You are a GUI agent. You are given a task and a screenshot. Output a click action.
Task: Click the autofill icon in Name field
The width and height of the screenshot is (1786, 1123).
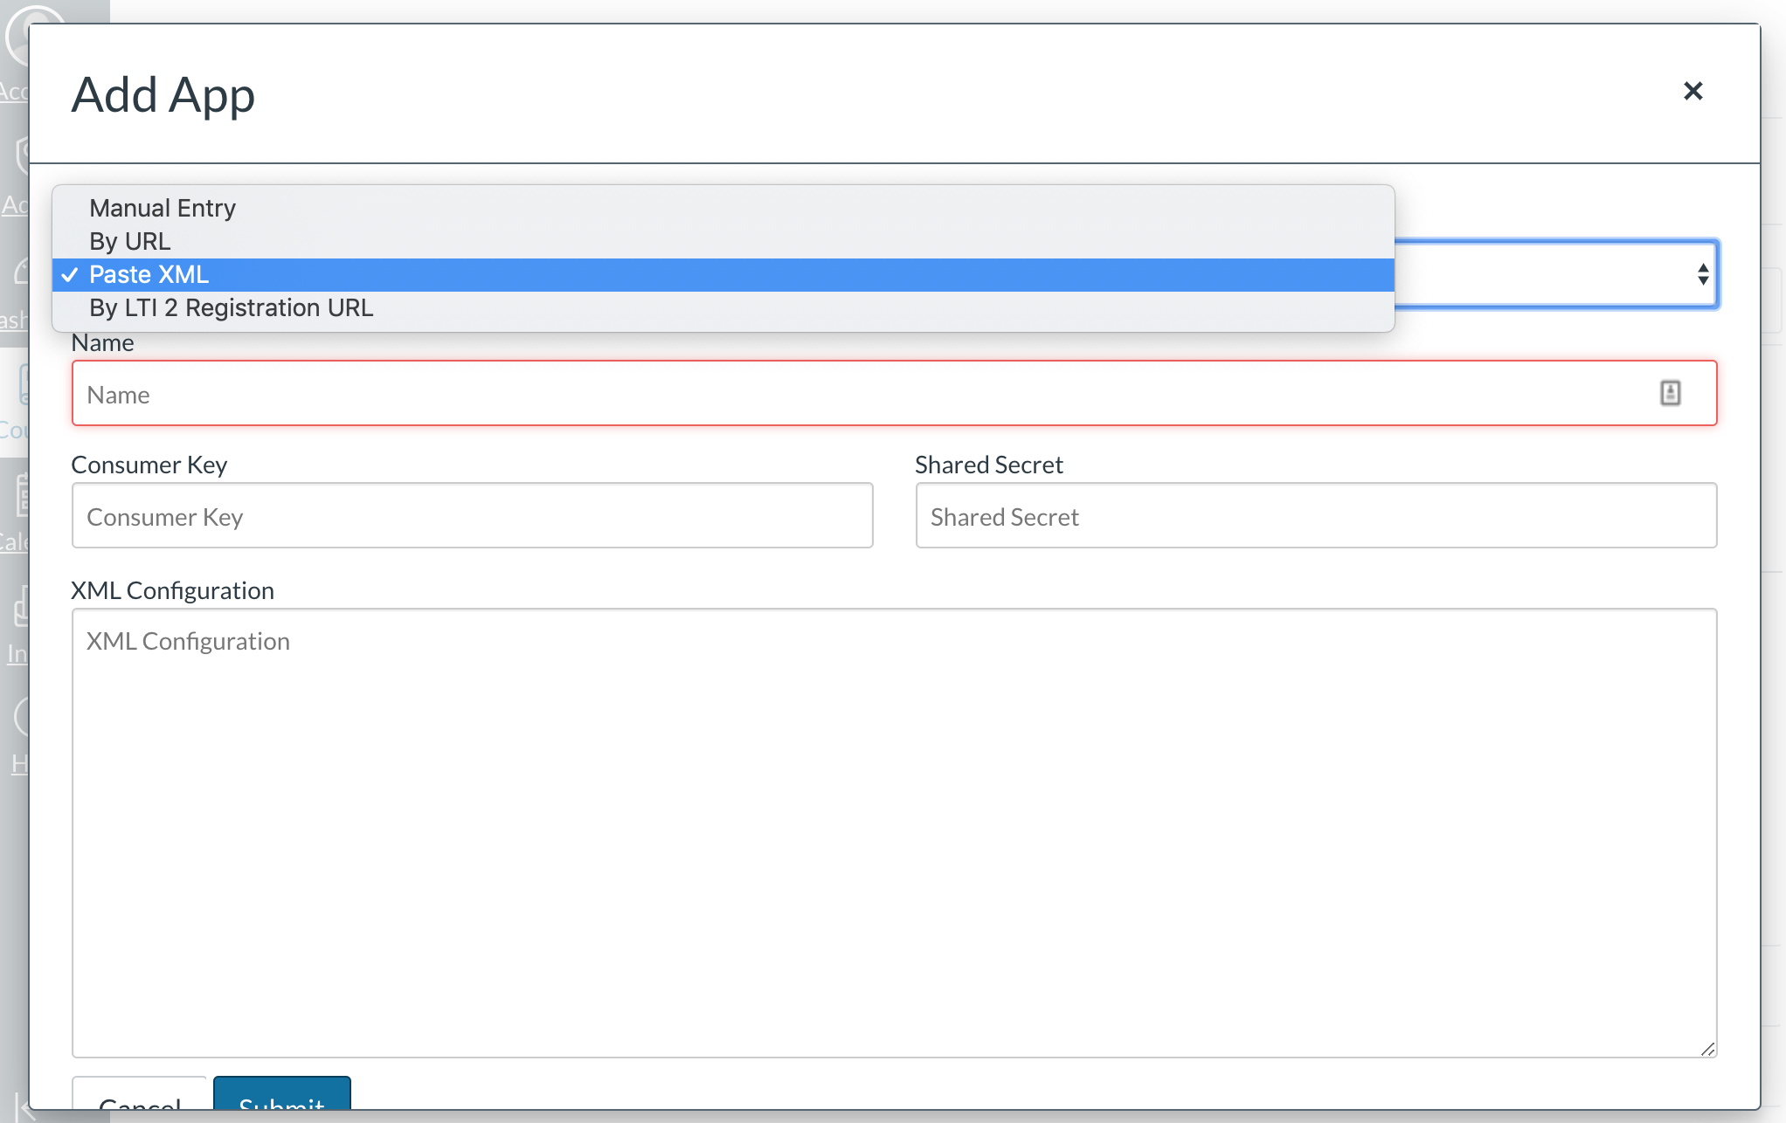pyautogui.click(x=1670, y=393)
